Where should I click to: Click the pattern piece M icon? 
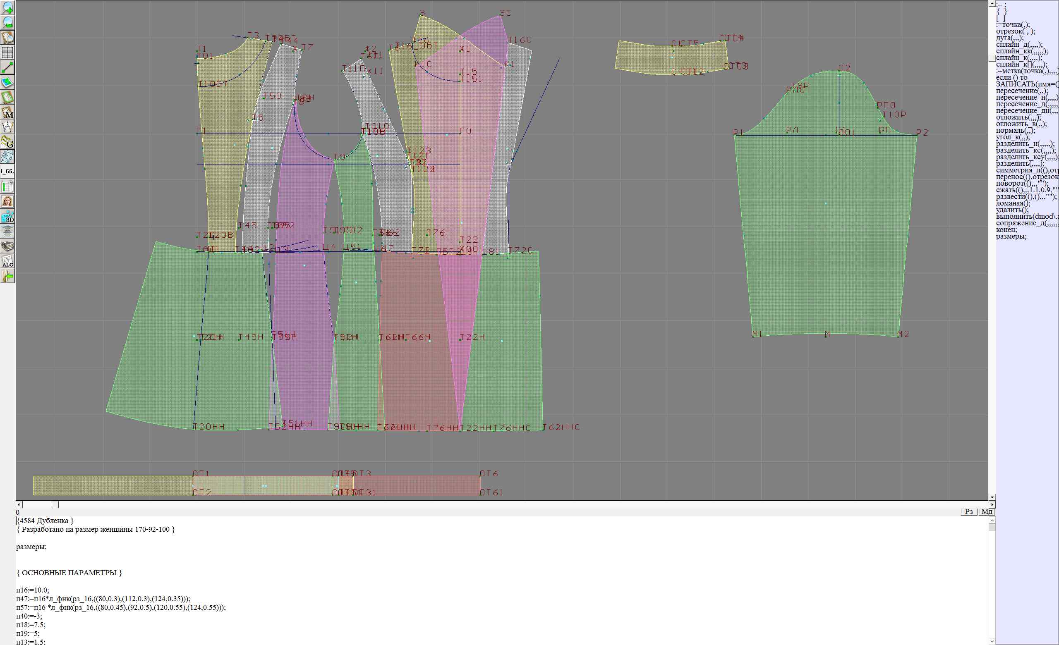click(7, 112)
